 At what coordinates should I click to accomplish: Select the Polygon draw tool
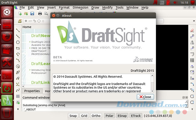18,42
